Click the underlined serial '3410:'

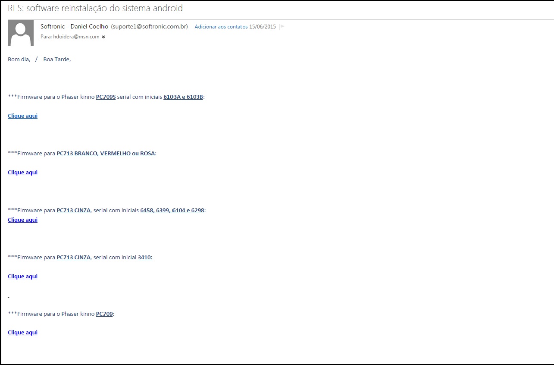point(145,258)
